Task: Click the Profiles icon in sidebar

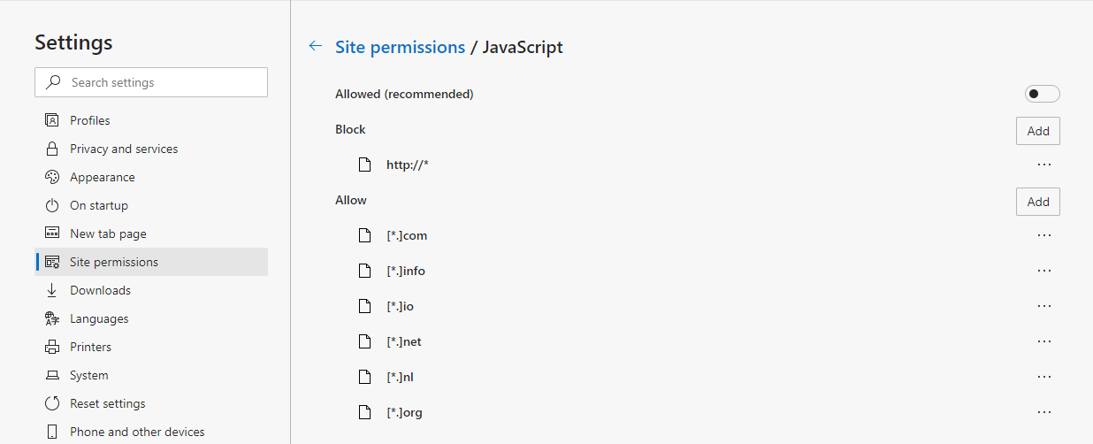Action: point(52,120)
